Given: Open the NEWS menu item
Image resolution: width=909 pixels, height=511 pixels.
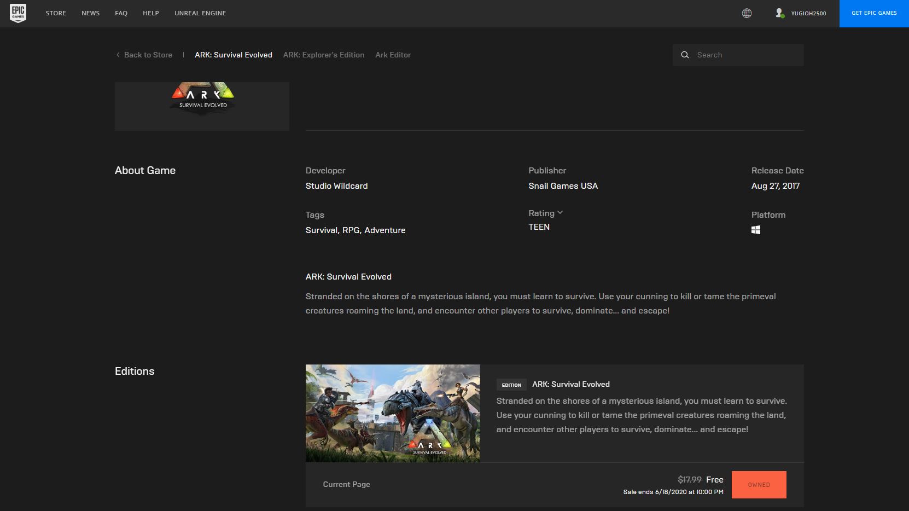Looking at the screenshot, I should tap(91, 13).
